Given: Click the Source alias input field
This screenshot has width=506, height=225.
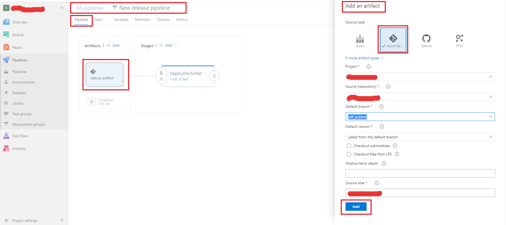Looking at the screenshot, I should tap(420, 193).
